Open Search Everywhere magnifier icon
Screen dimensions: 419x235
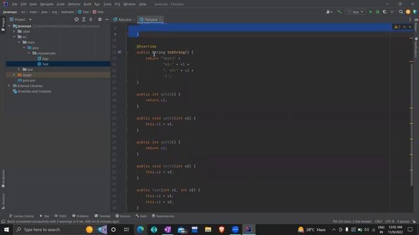[401, 12]
